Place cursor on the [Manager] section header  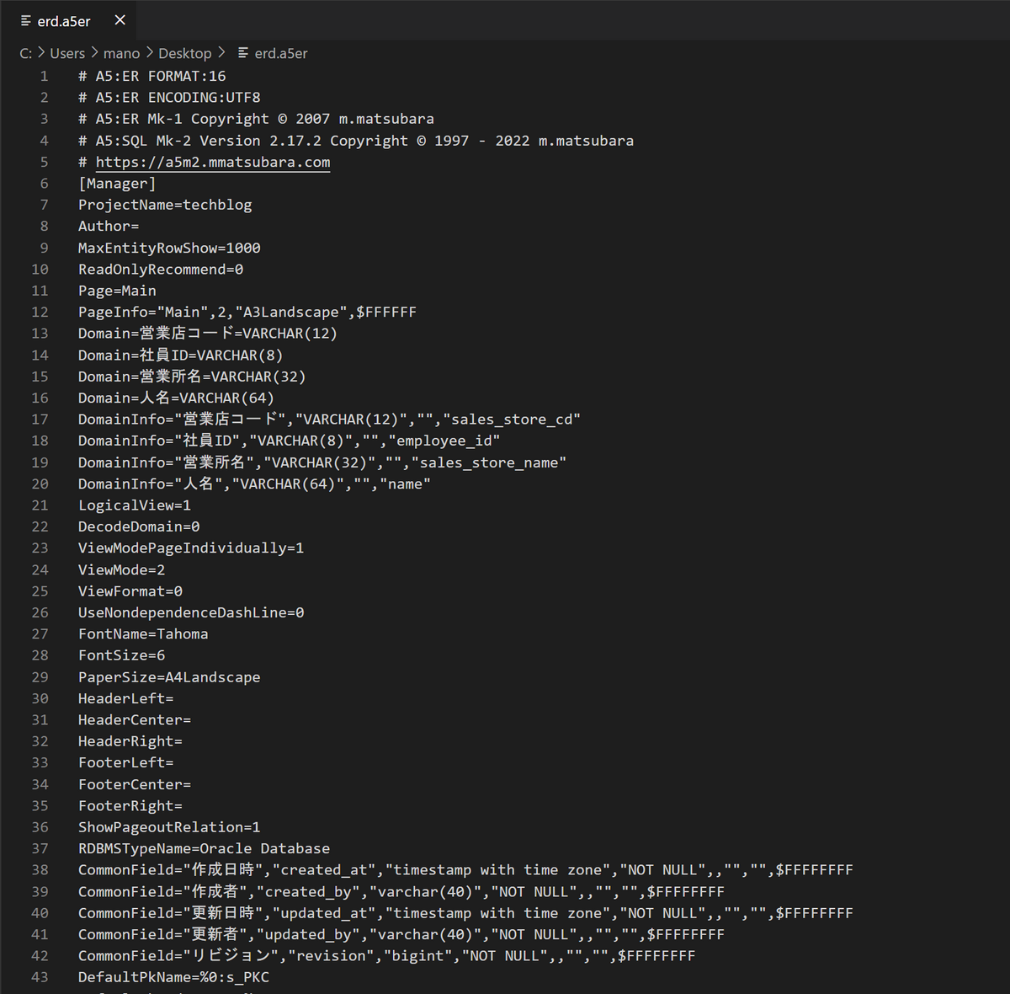coord(117,184)
